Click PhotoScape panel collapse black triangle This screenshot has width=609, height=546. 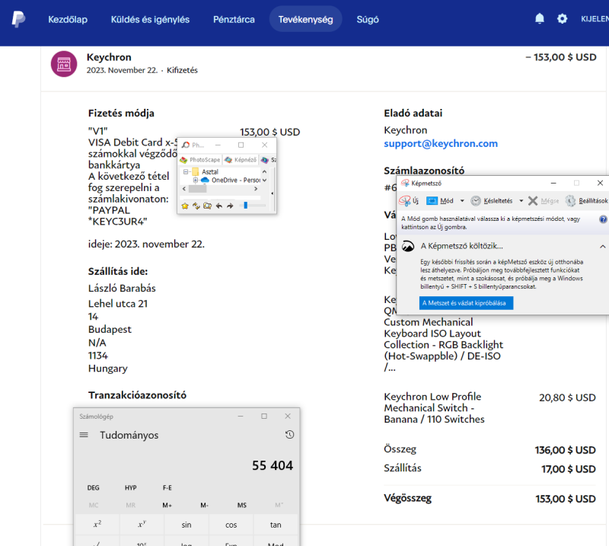click(272, 193)
